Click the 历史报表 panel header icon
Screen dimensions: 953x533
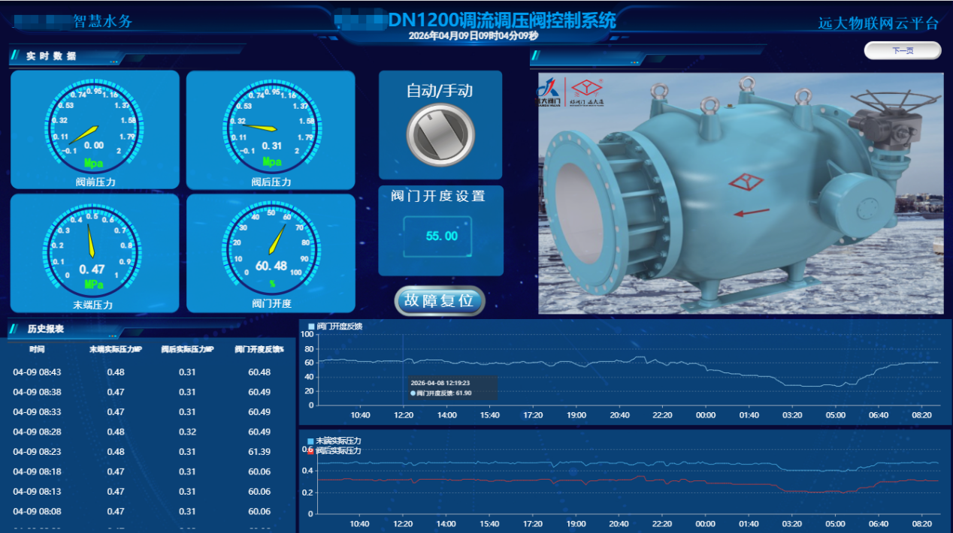tap(14, 329)
